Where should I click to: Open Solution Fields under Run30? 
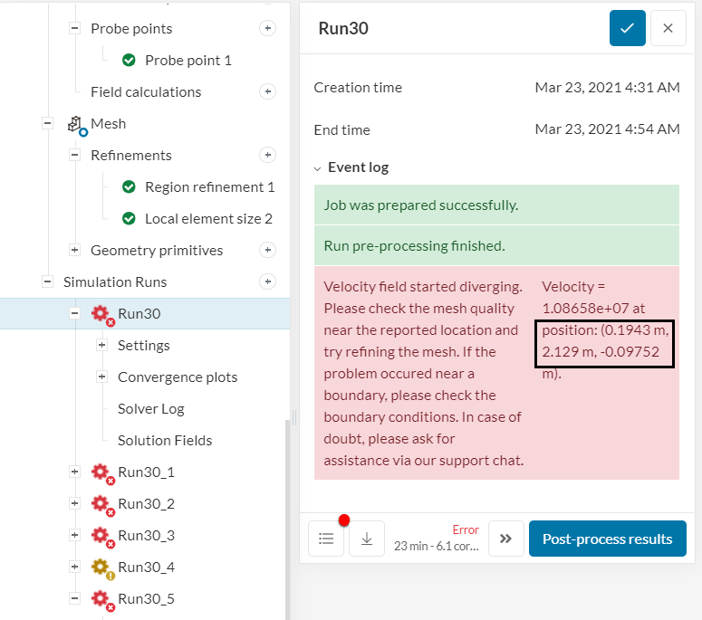point(165,441)
